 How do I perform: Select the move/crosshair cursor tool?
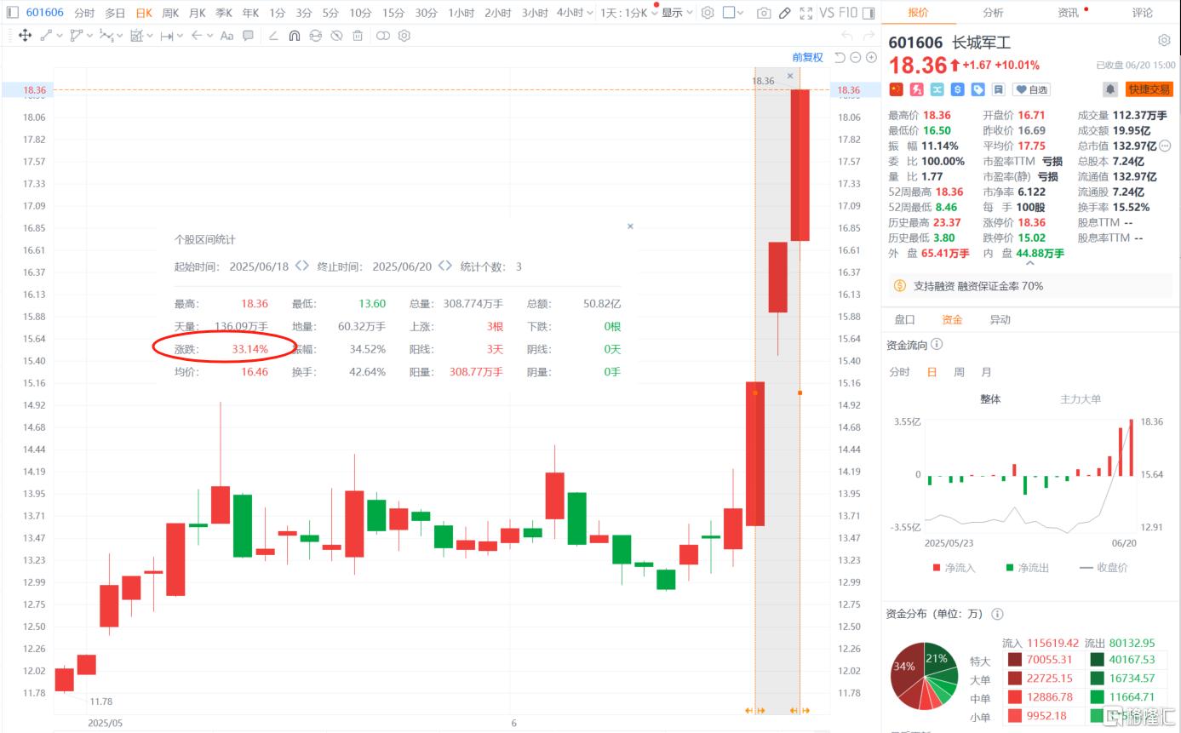click(25, 36)
